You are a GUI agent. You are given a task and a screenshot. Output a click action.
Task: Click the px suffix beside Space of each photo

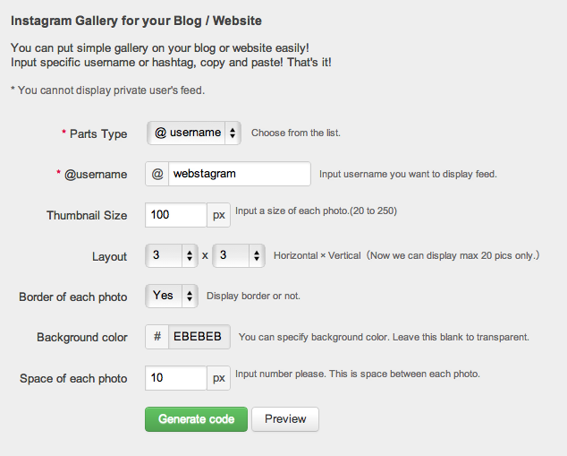[219, 378]
